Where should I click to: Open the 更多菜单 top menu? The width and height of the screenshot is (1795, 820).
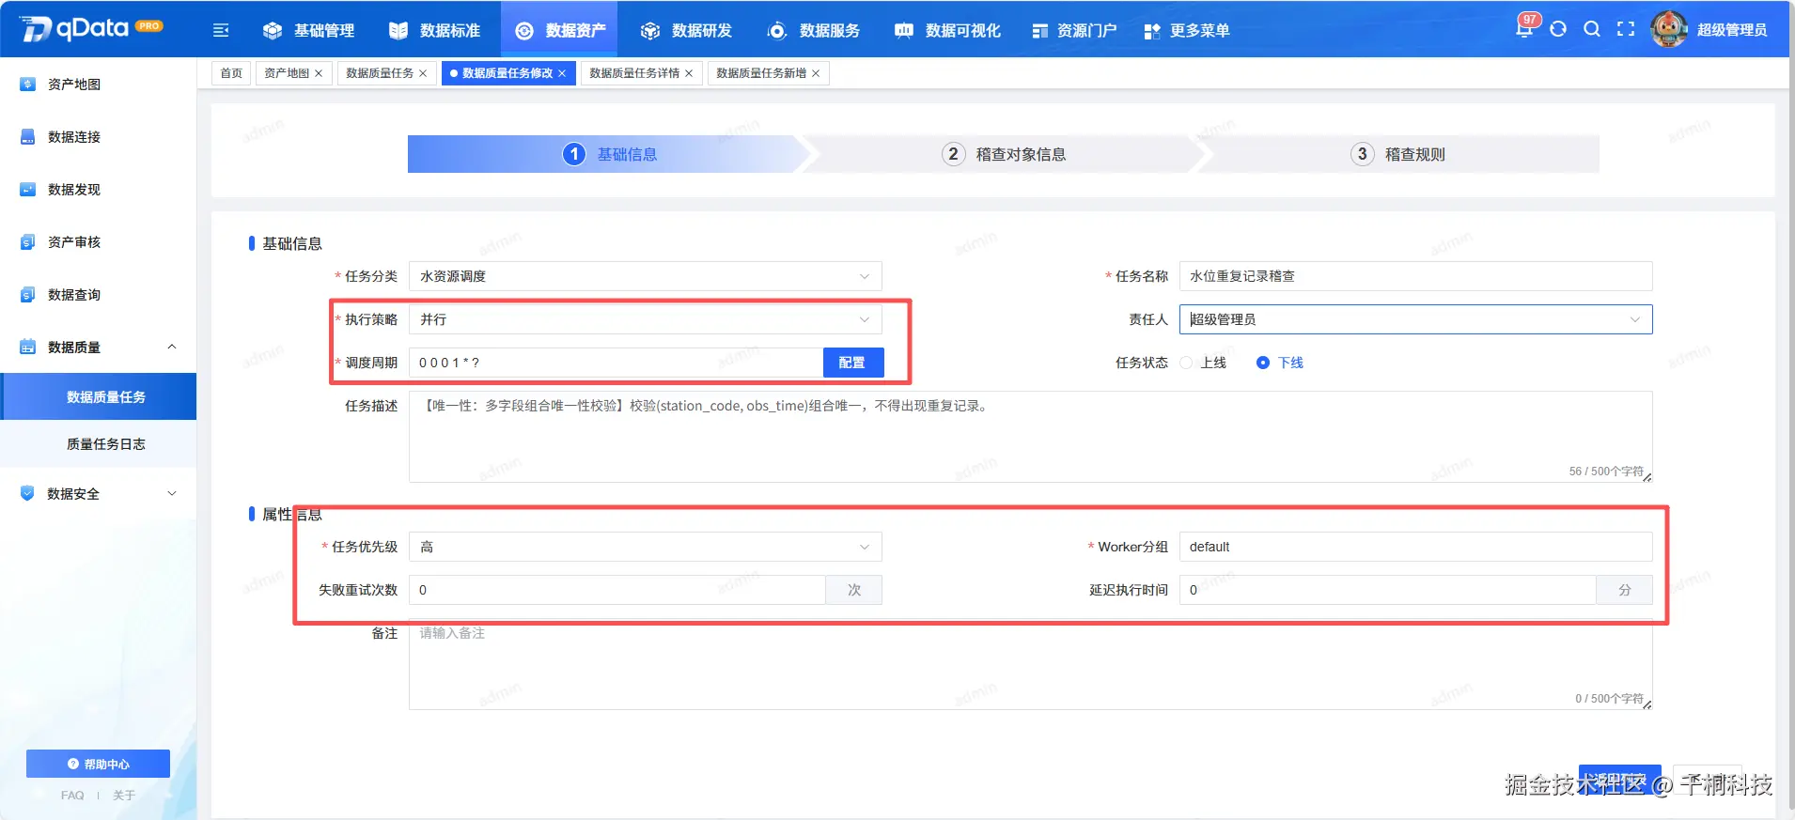pyautogui.click(x=1187, y=31)
